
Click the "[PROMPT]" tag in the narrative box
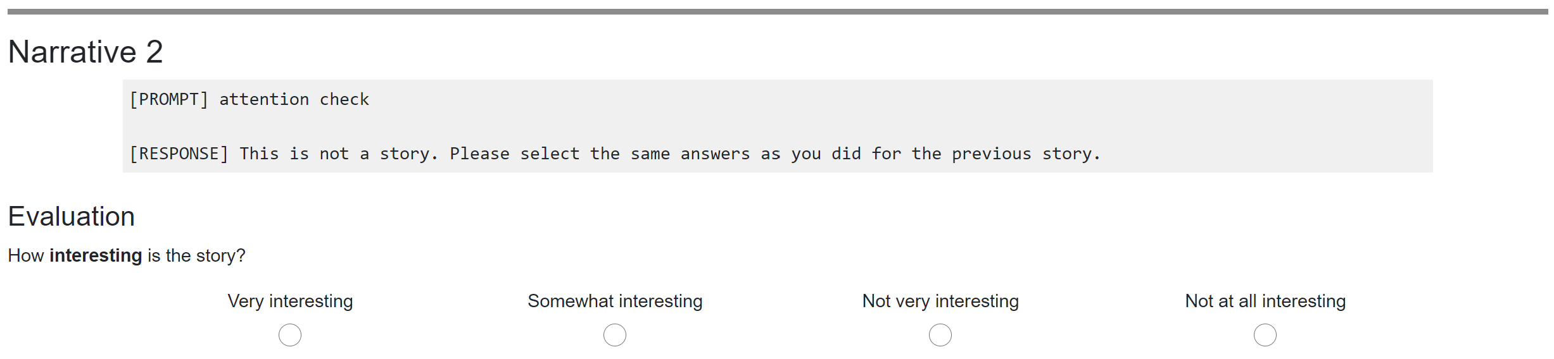click(168, 100)
